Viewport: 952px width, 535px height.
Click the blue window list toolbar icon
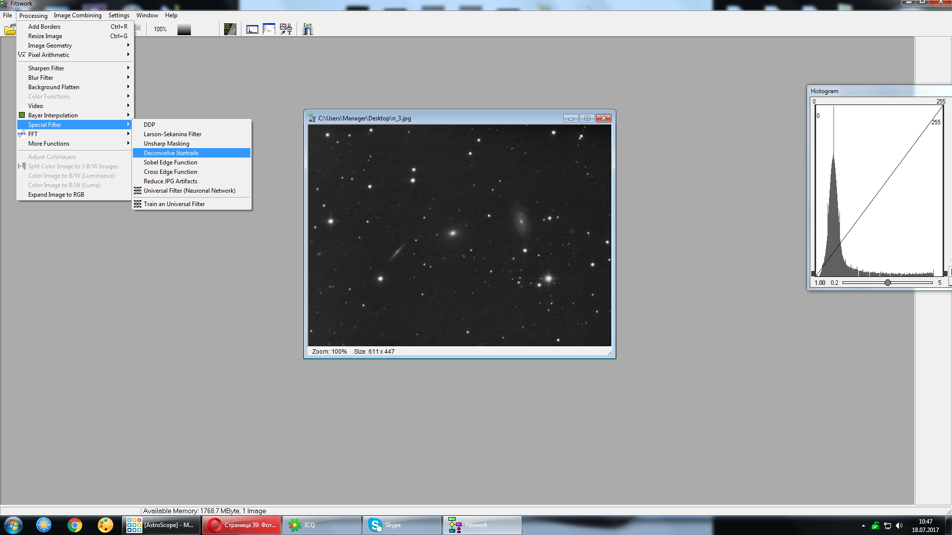coord(269,29)
